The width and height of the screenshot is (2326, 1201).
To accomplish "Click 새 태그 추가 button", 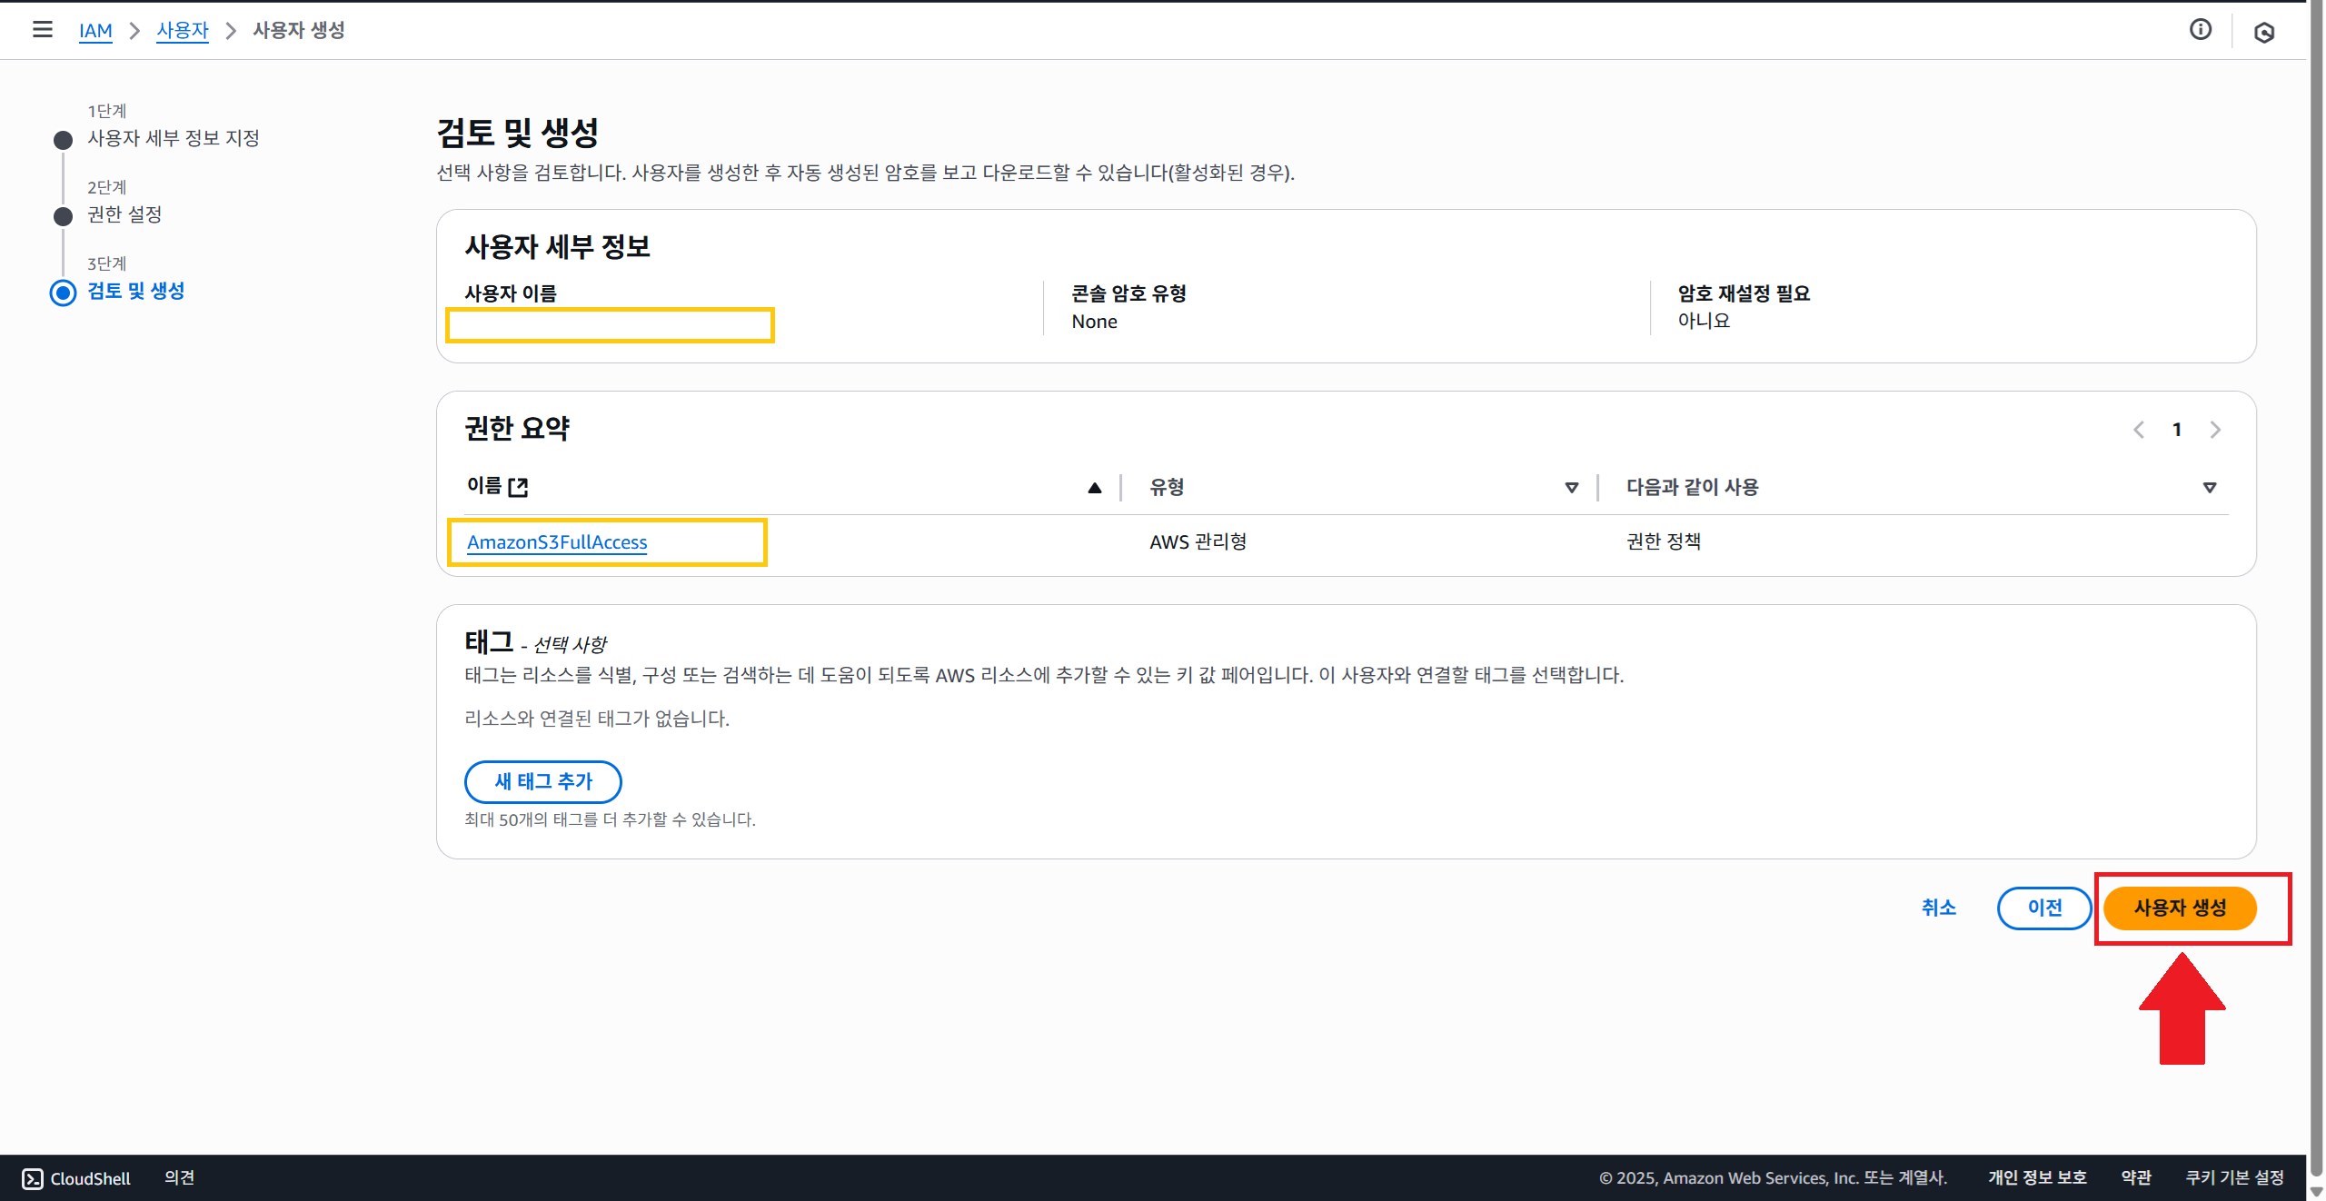I will [542, 781].
